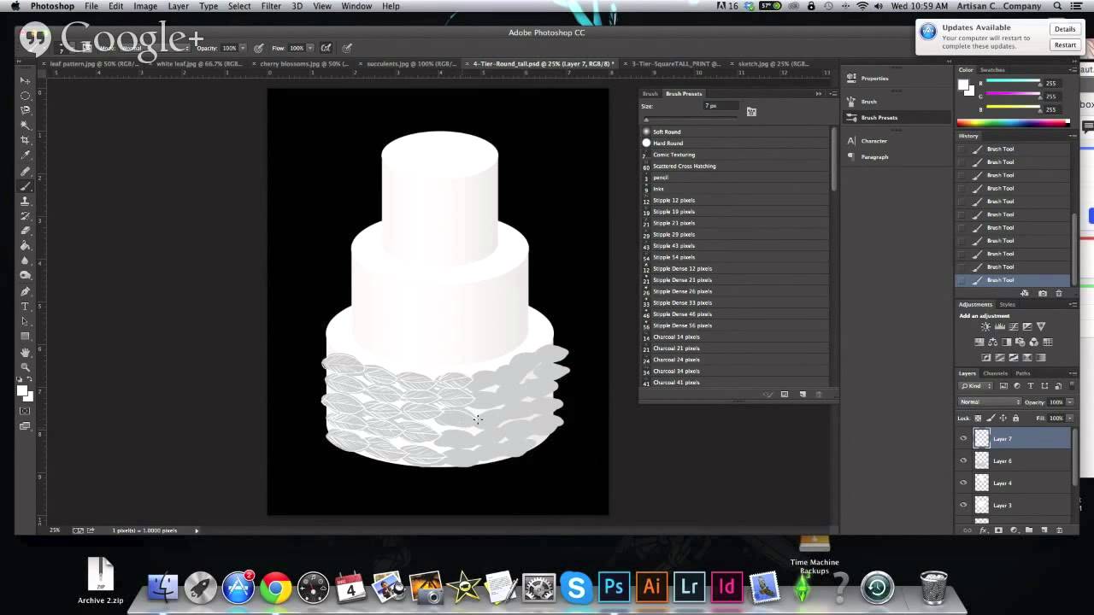Viewport: 1094px width, 615px height.
Task: Lock transparent pixels for Layer 7
Action: 977,418
